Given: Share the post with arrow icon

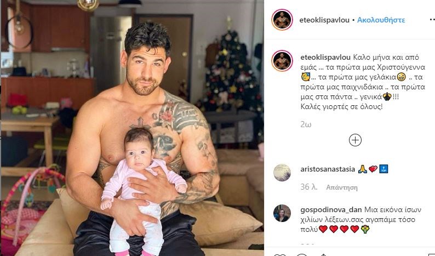Looking at the screenshot, I should (x=323, y=254).
